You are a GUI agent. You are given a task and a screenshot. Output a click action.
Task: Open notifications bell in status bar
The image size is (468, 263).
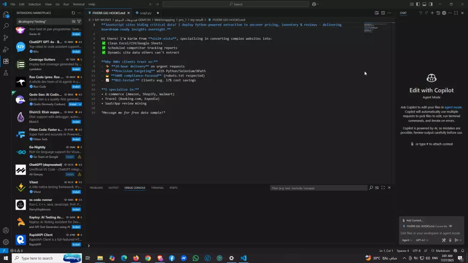(463, 251)
